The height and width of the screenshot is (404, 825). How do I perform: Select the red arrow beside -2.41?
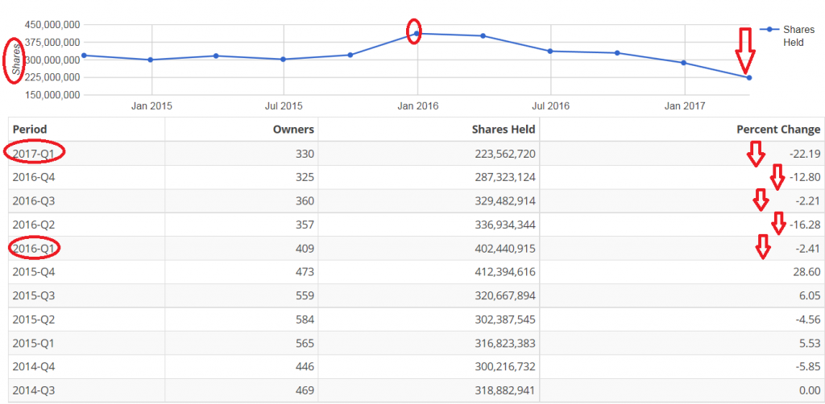(x=762, y=247)
